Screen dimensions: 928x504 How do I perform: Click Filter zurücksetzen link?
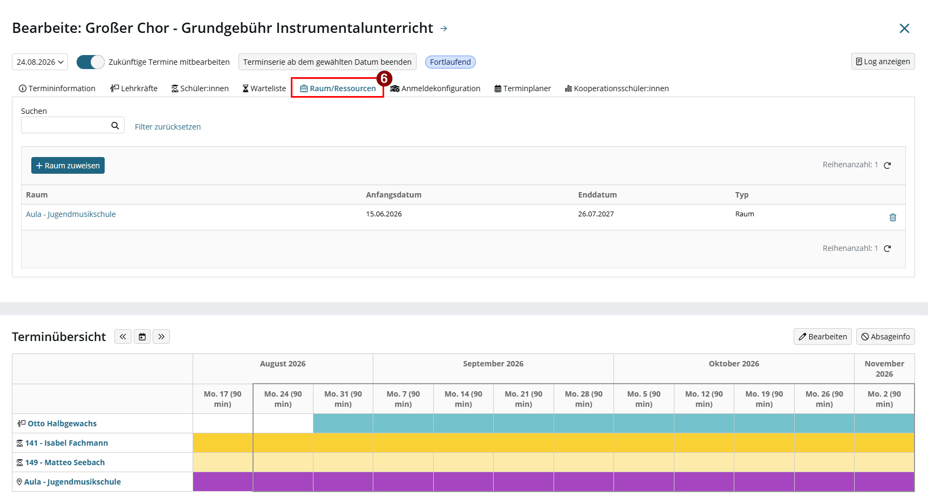[168, 127]
